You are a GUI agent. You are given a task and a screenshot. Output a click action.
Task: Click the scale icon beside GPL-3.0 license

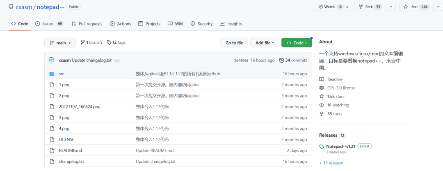click(322, 88)
